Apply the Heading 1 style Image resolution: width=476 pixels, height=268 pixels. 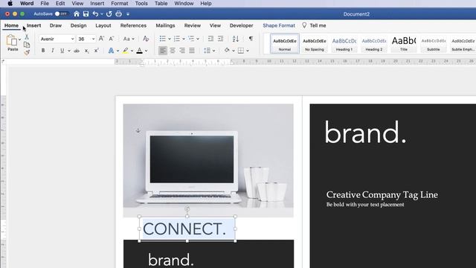click(344, 44)
